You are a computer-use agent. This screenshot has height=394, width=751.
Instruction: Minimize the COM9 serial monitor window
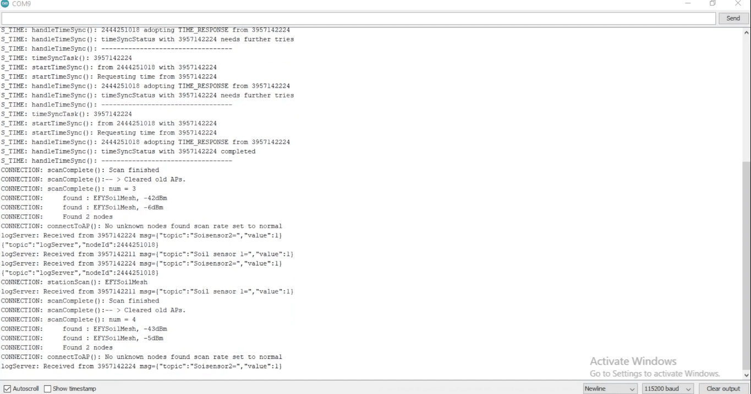coord(688,4)
